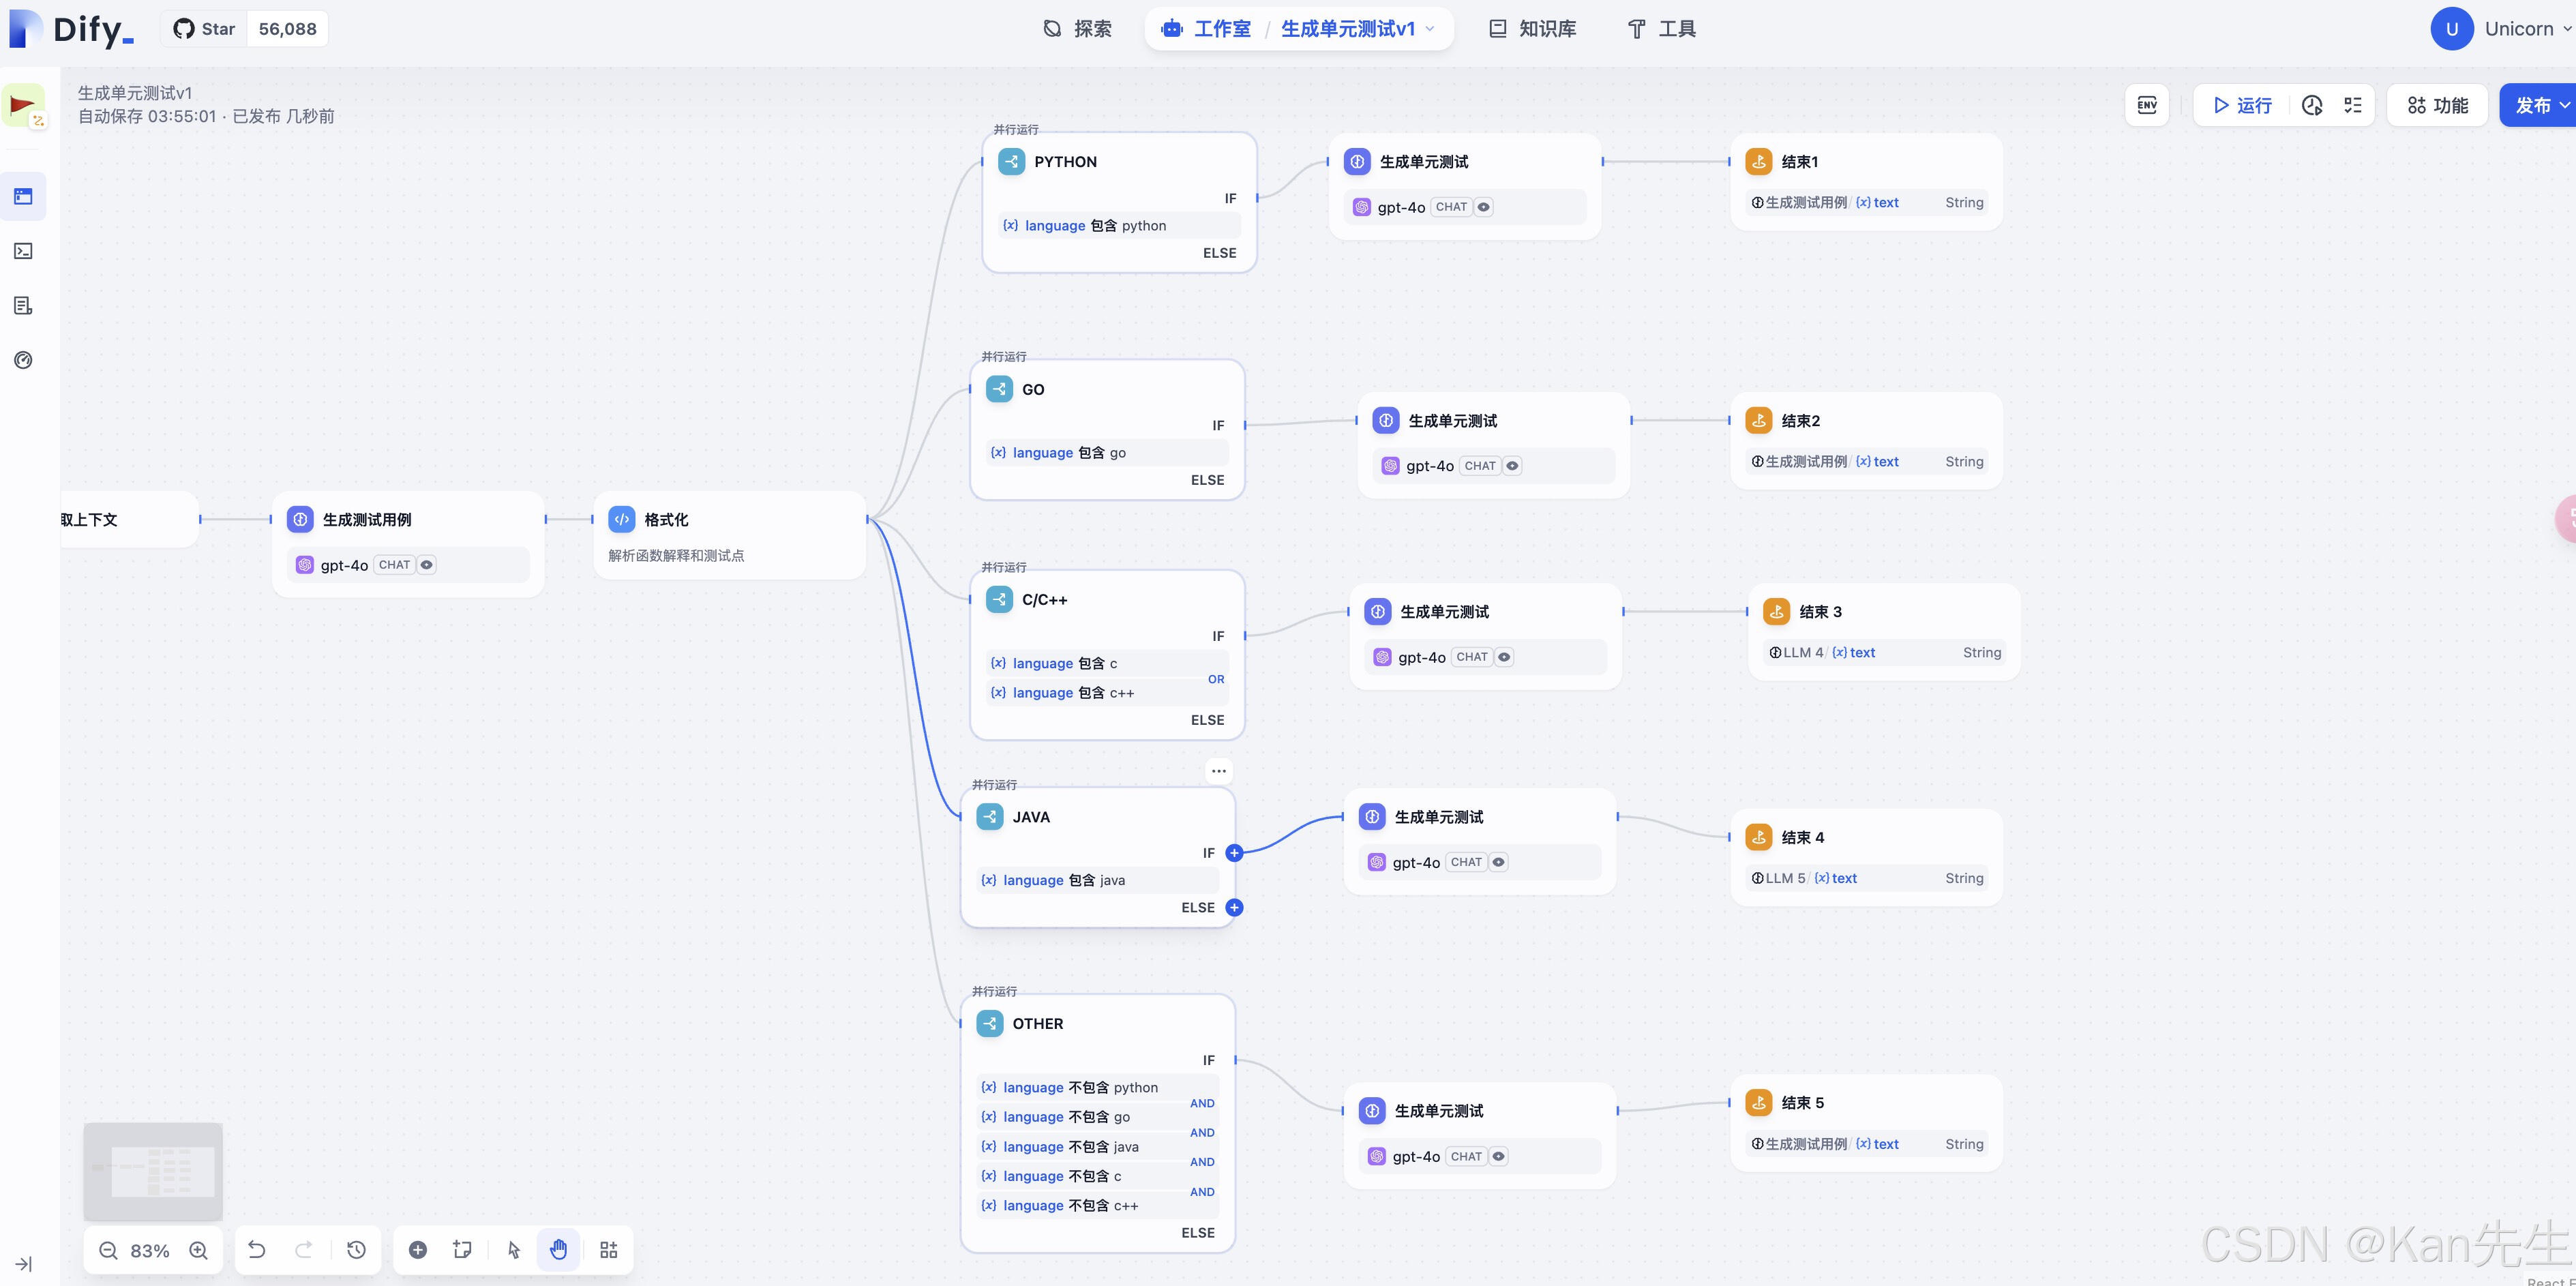Image resolution: width=2576 pixels, height=1286 pixels.
Task: Click the workflow minimap thumbnail
Action: 153,1171
